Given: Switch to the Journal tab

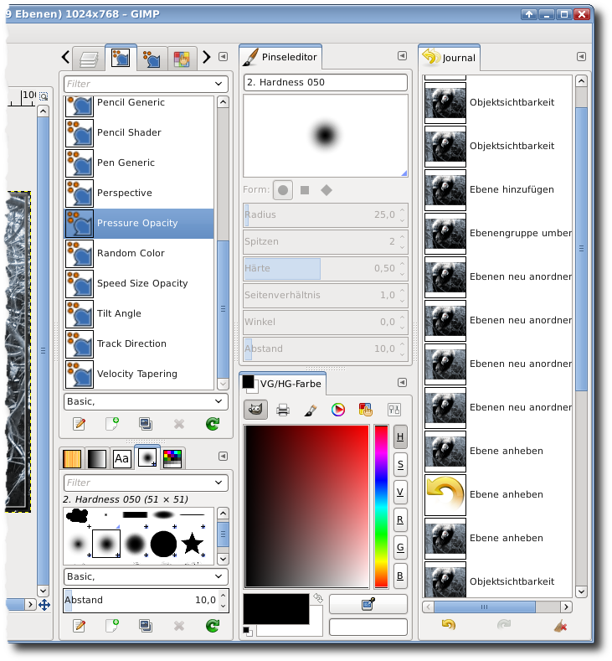Looking at the screenshot, I should coord(450,58).
